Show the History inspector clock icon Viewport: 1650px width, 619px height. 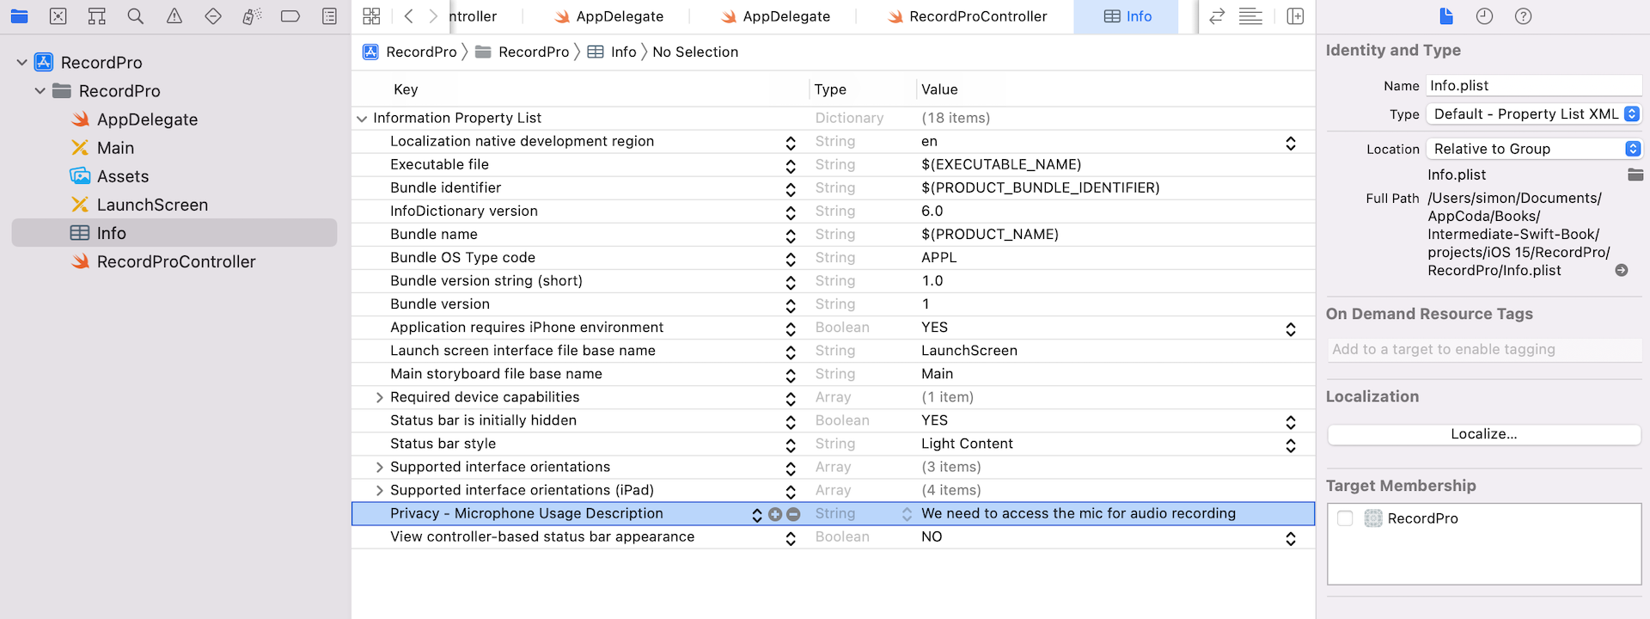coord(1484,16)
